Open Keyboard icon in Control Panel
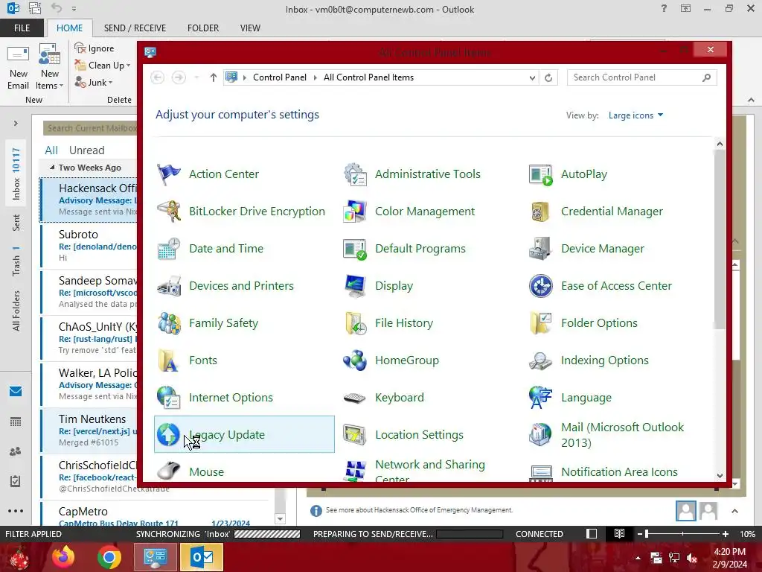This screenshot has width=762, height=572. 355,398
